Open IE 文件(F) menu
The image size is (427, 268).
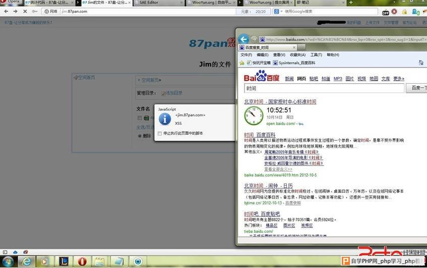pyautogui.click(x=246, y=55)
